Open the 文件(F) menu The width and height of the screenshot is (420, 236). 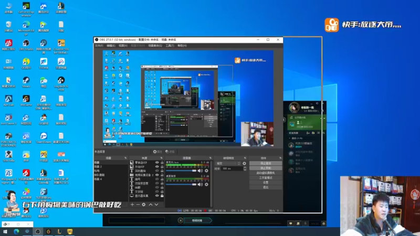tap(99, 46)
